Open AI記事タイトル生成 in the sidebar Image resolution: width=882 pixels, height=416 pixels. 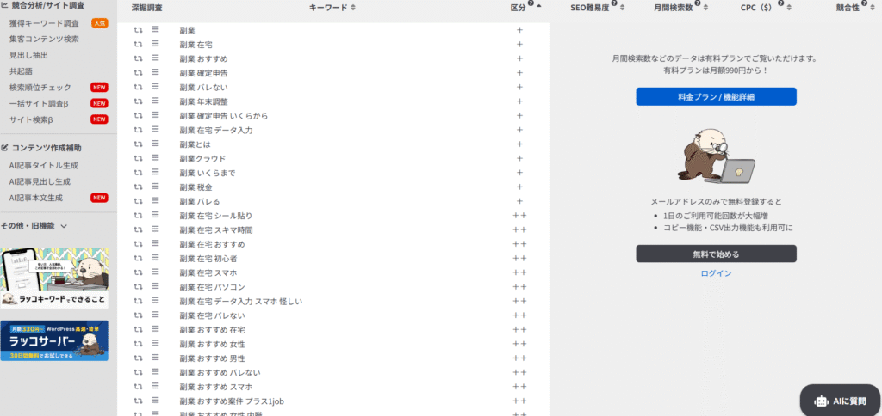(x=43, y=166)
